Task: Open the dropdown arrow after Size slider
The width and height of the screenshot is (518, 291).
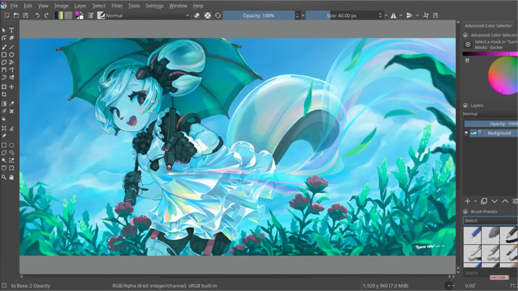Action: 386,15
